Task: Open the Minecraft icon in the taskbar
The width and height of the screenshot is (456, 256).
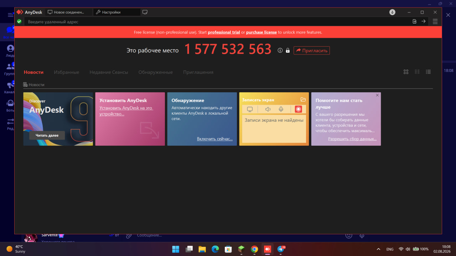Action: [x=241, y=249]
